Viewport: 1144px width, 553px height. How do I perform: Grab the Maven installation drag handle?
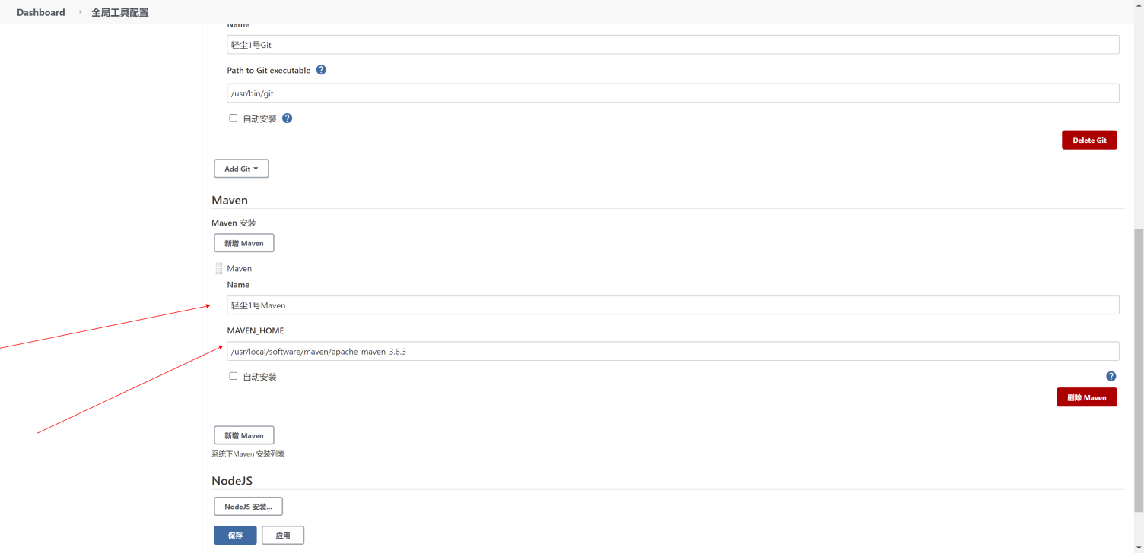pos(219,269)
